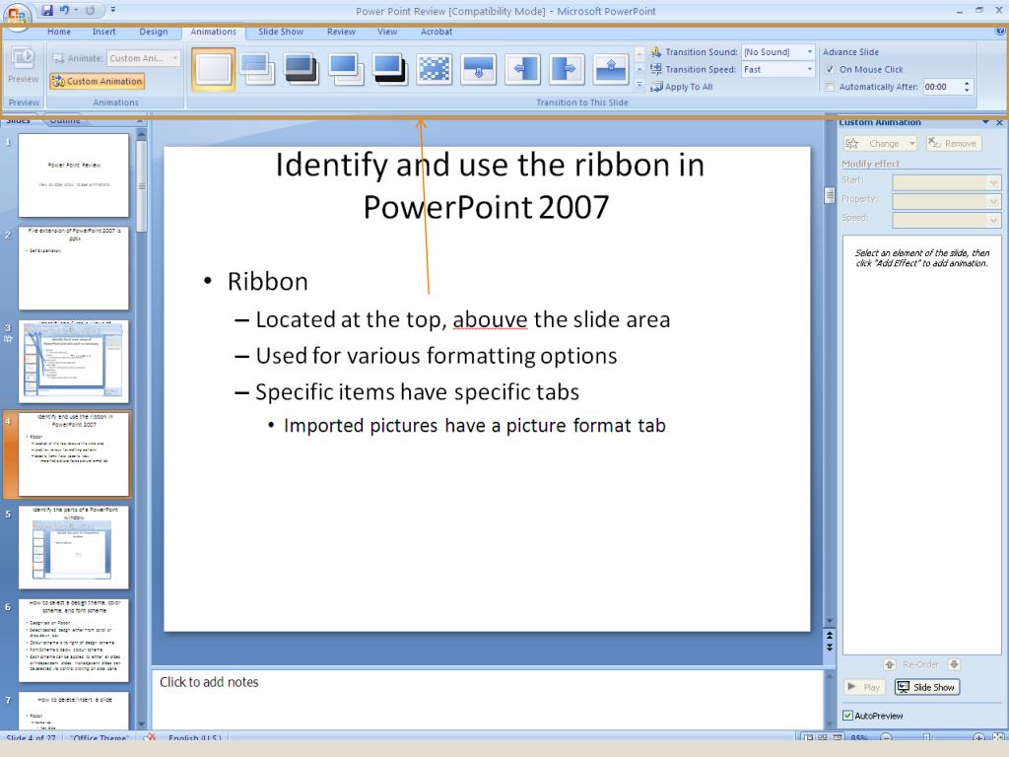Open the View ribbon tab
Screen dimensions: 1009x757
pyautogui.click(x=387, y=32)
